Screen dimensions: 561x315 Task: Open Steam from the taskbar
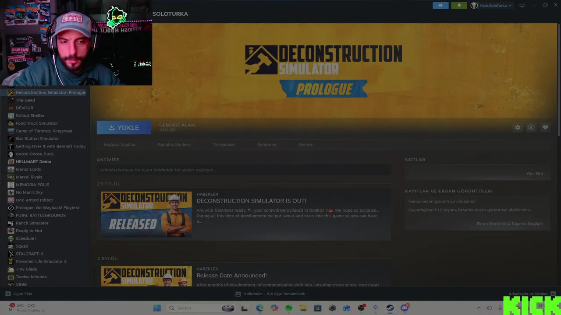click(390, 308)
